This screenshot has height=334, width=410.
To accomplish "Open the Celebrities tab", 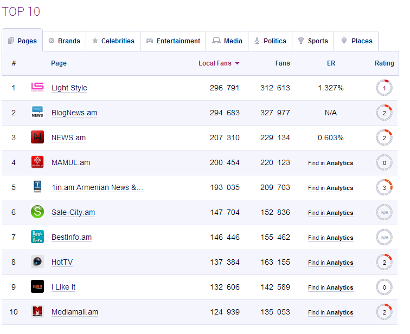I will pyautogui.click(x=113, y=41).
